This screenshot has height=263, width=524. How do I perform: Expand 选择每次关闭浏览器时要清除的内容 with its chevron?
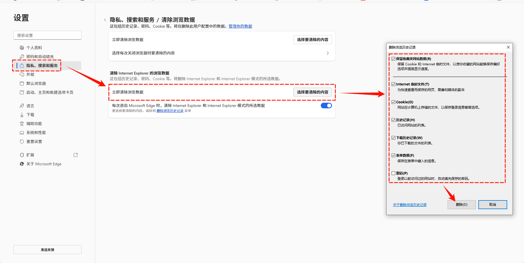point(327,53)
